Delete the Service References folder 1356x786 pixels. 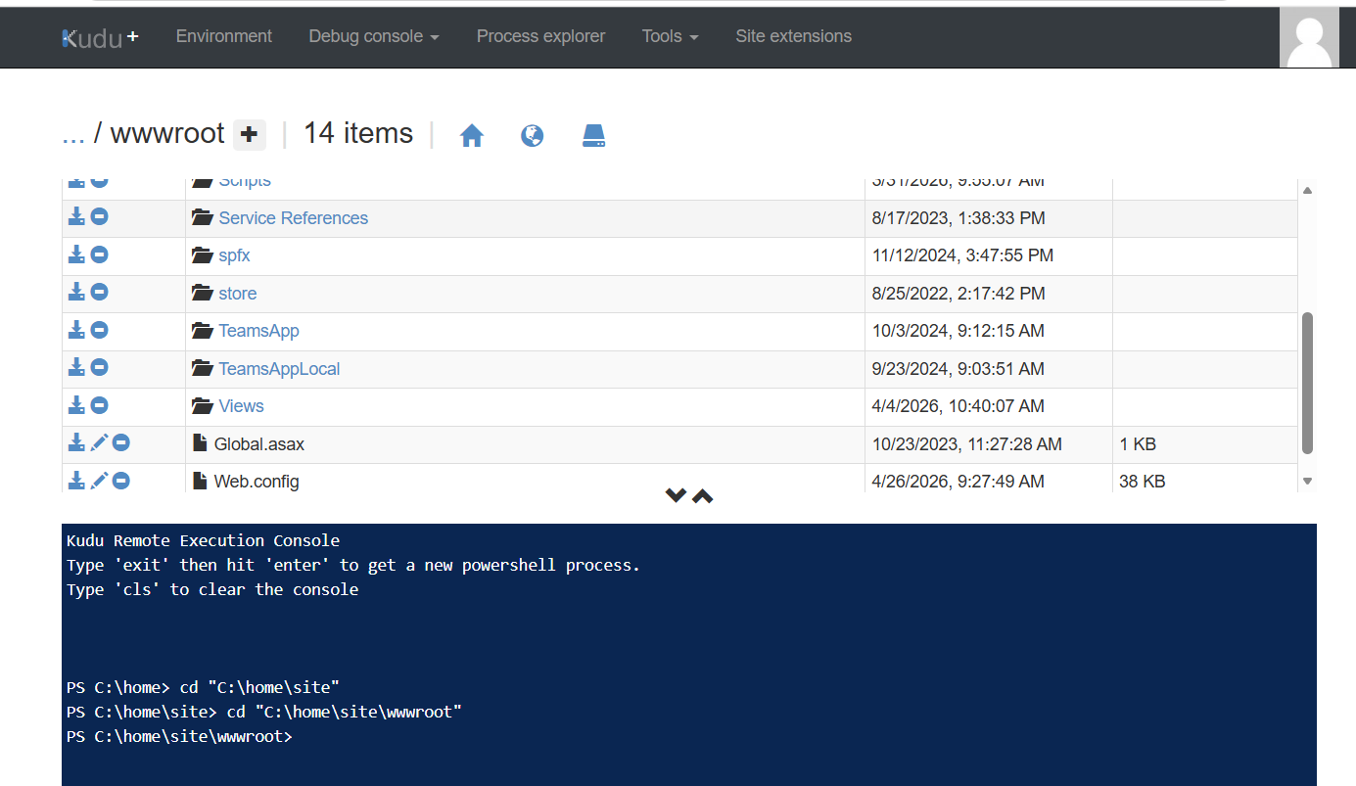point(100,217)
